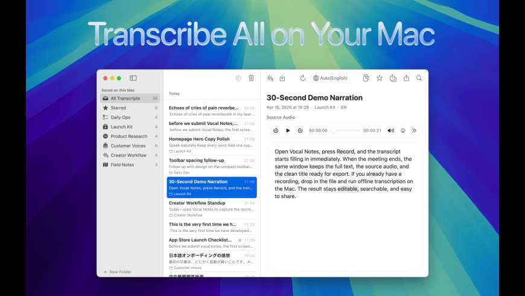Click the Launch Kit label under the title
Screen dimensions: 525x296
(x=325, y=108)
